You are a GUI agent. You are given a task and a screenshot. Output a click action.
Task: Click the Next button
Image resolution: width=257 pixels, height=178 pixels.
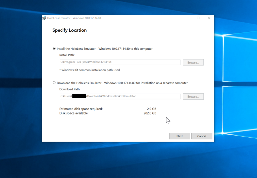coord(179,136)
